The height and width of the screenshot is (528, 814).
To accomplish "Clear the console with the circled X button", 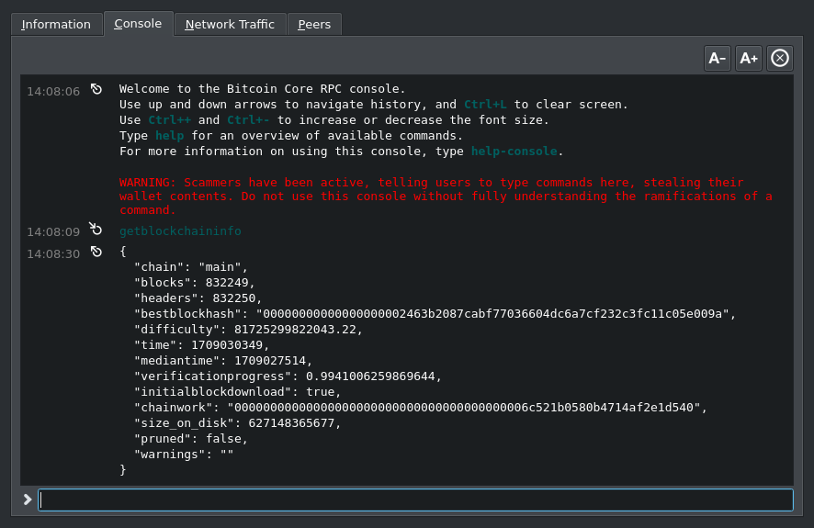I will (x=780, y=58).
